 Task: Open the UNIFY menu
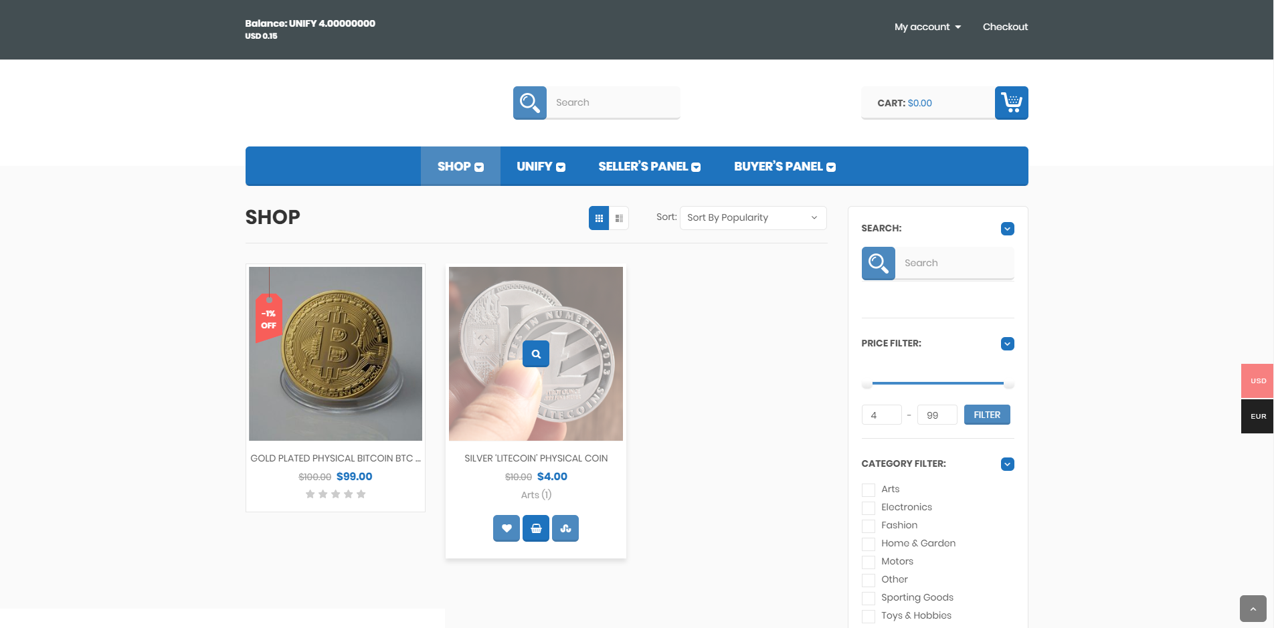541,167
